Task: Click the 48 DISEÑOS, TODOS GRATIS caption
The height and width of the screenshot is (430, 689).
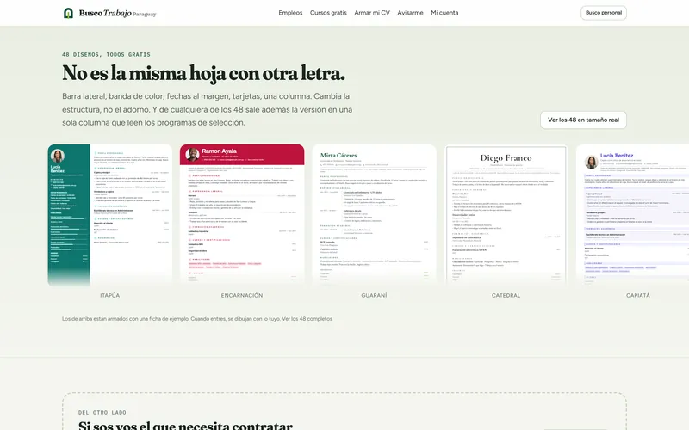Action: 106,54
